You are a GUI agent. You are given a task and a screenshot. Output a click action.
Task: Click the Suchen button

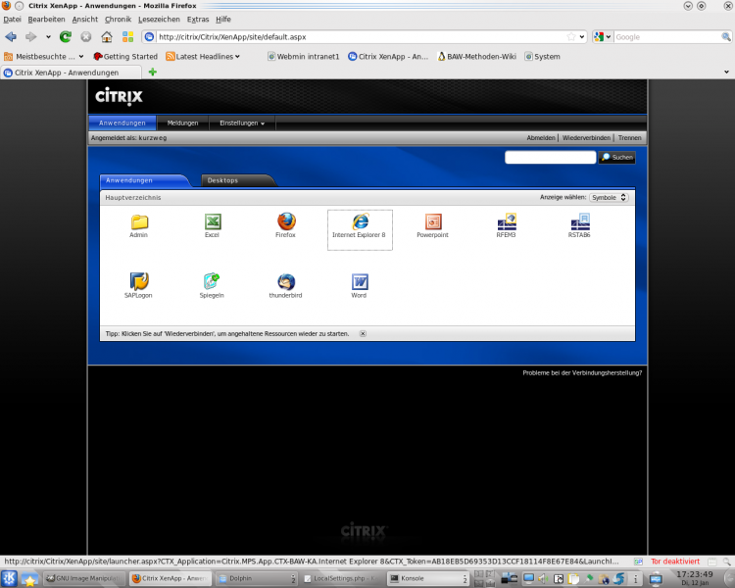(616, 158)
